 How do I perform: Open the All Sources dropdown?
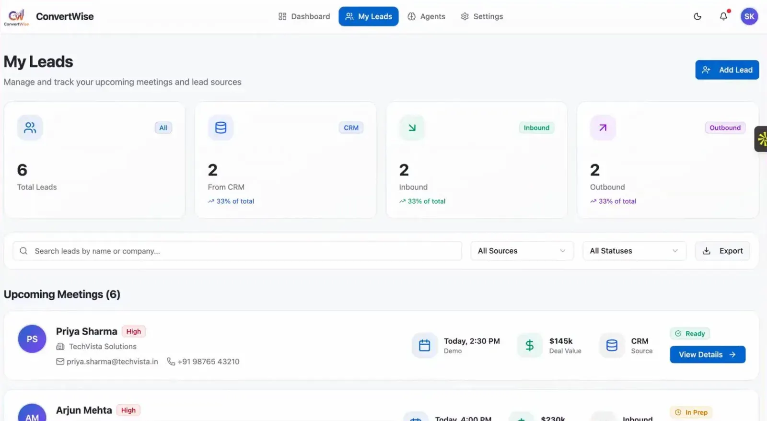(x=522, y=251)
